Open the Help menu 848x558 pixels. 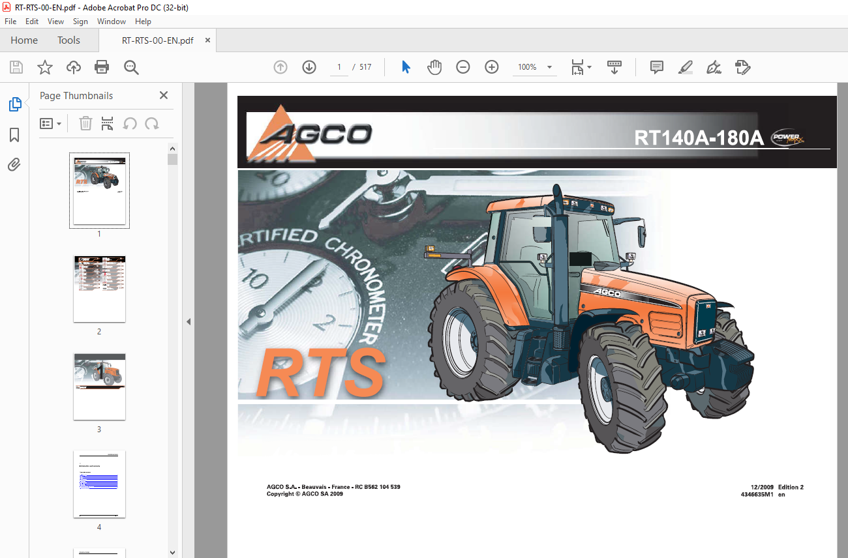143,22
